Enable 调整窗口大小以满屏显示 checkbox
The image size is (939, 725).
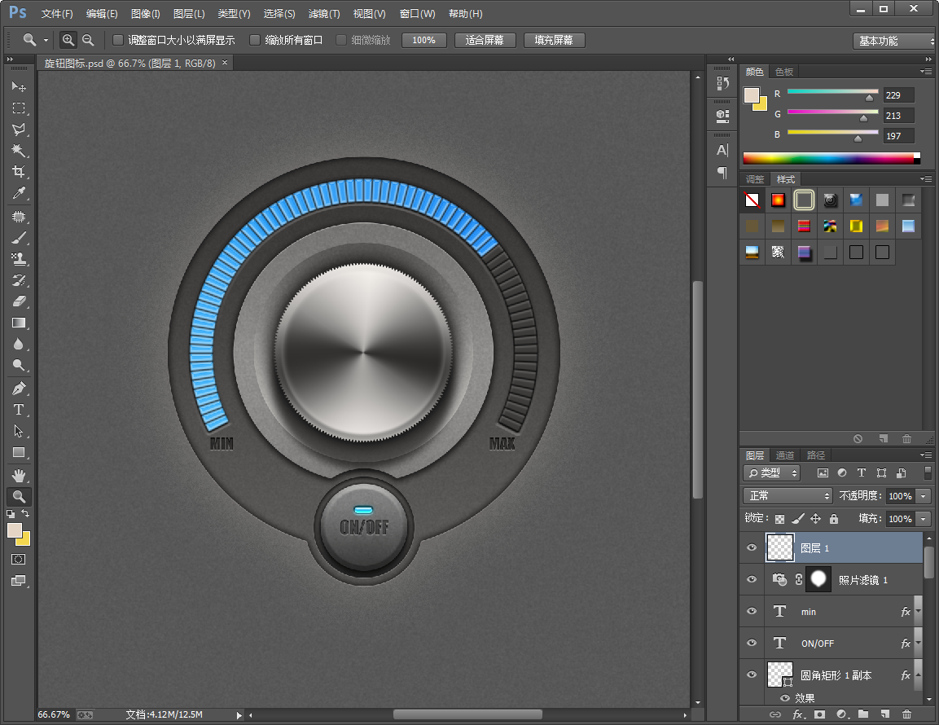point(118,40)
